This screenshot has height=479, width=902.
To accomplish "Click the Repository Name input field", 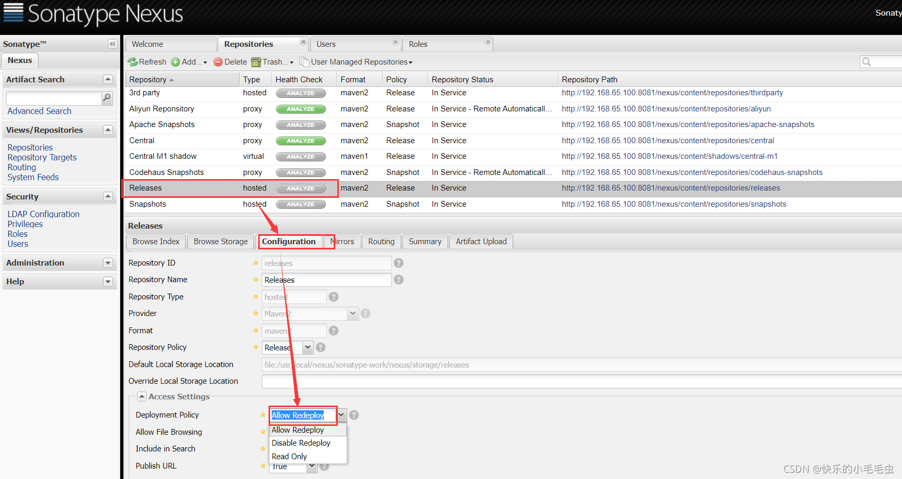I will [x=326, y=280].
